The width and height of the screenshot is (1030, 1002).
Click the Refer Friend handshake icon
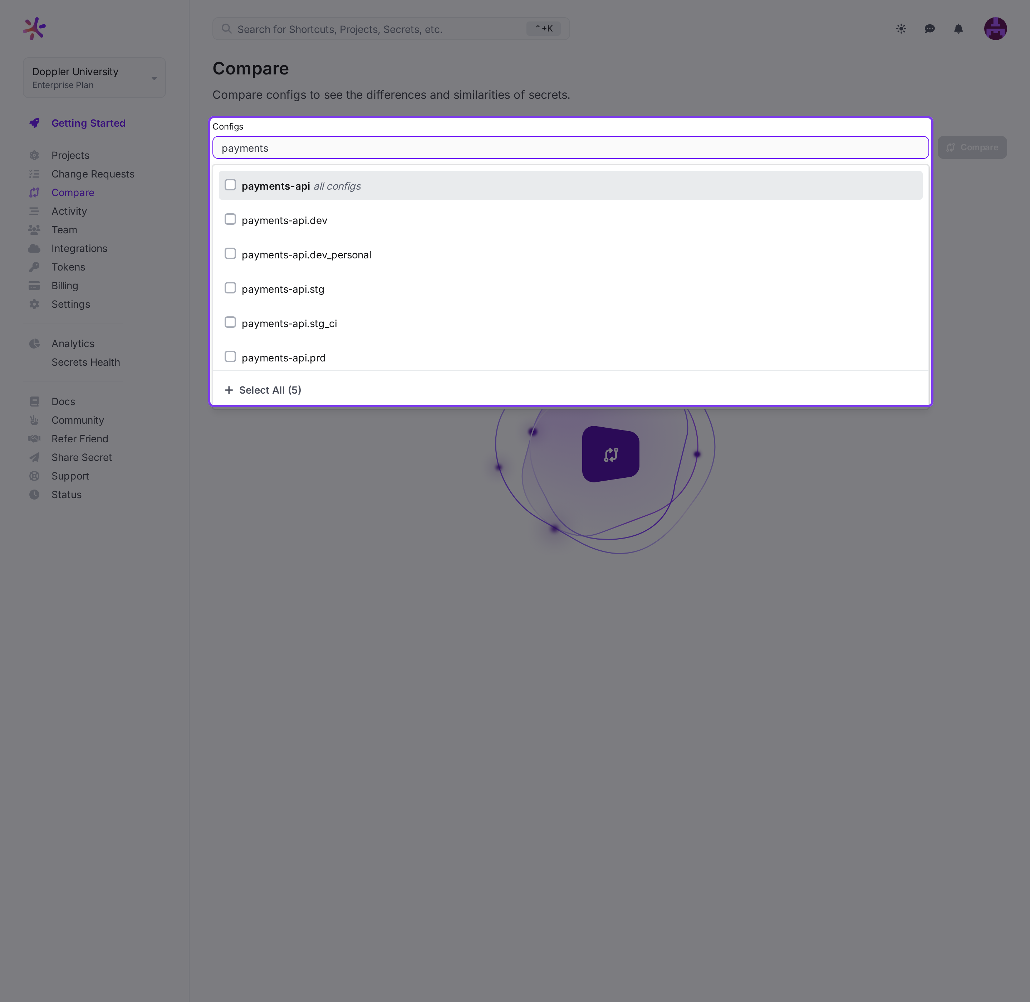[x=34, y=439]
